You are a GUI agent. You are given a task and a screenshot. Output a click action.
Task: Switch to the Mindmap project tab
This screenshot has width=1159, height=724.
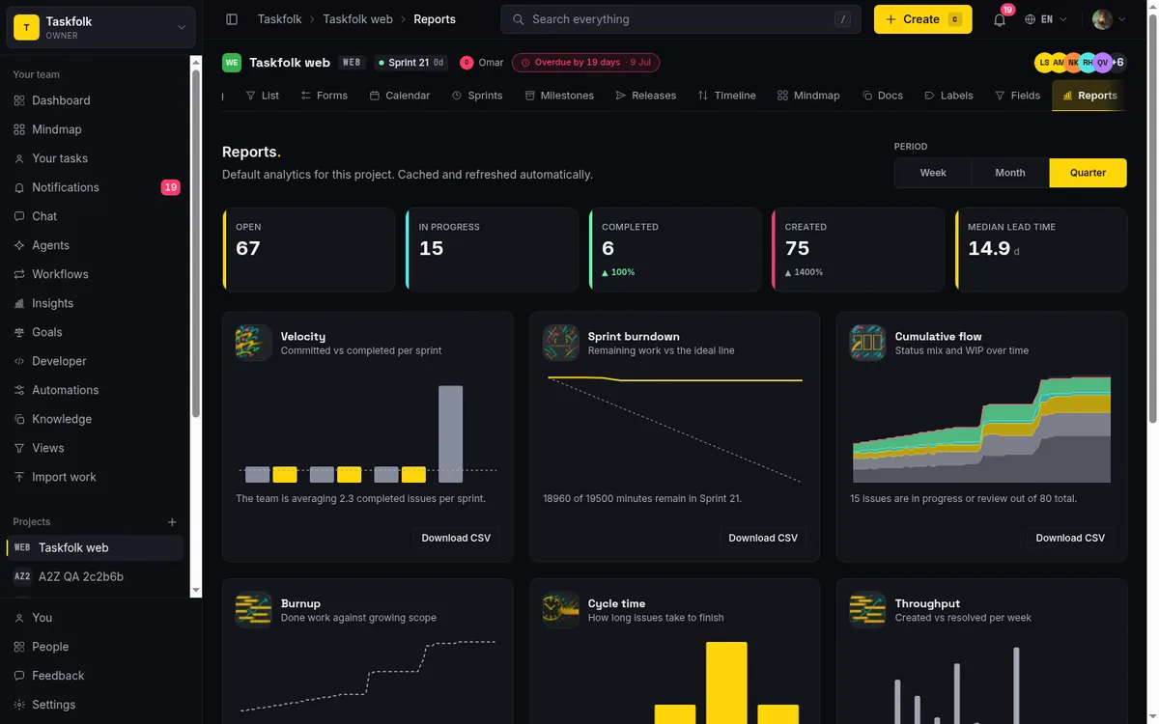click(808, 96)
